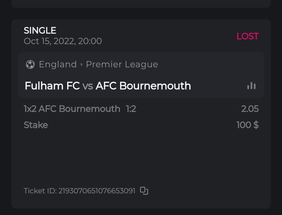
Task: Click the "vs" text between teams
Action: click(88, 86)
